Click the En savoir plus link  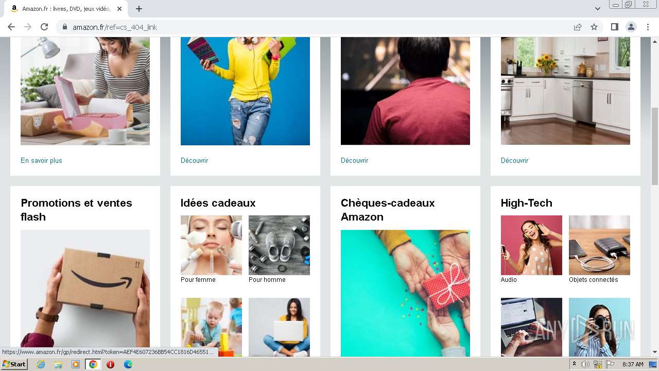pos(41,161)
